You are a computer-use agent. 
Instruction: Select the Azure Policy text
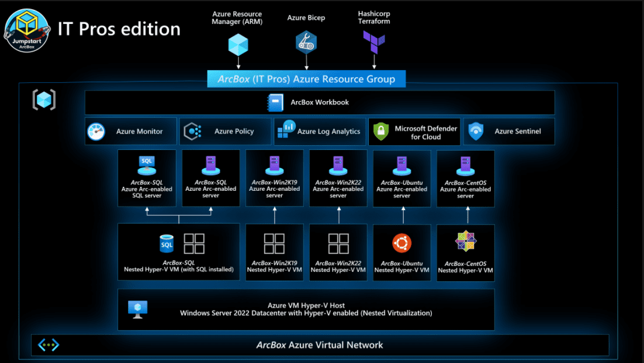(x=234, y=131)
